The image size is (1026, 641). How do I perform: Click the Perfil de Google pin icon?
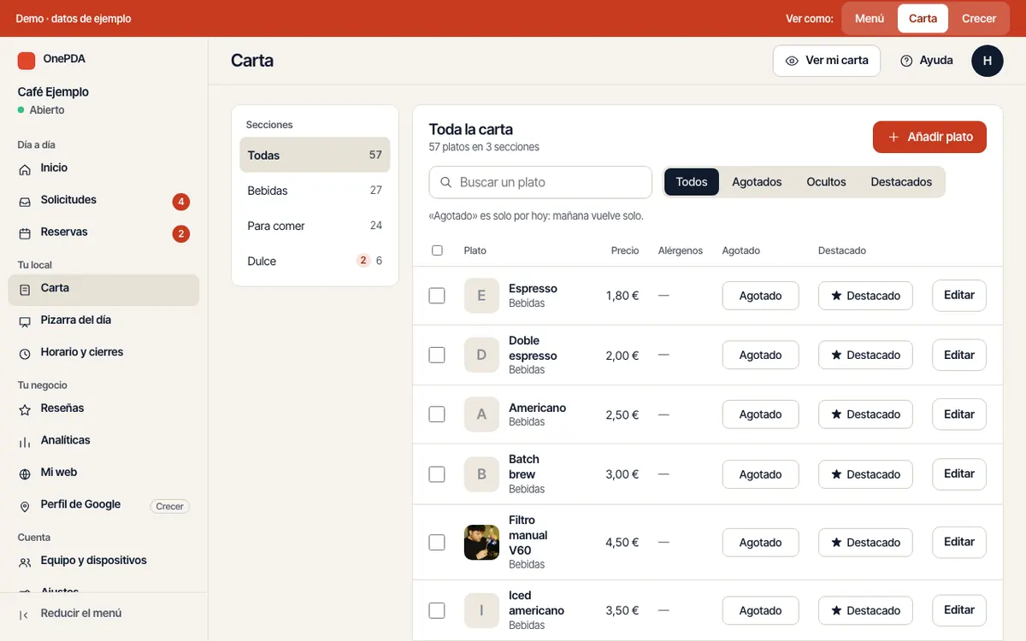(x=25, y=506)
